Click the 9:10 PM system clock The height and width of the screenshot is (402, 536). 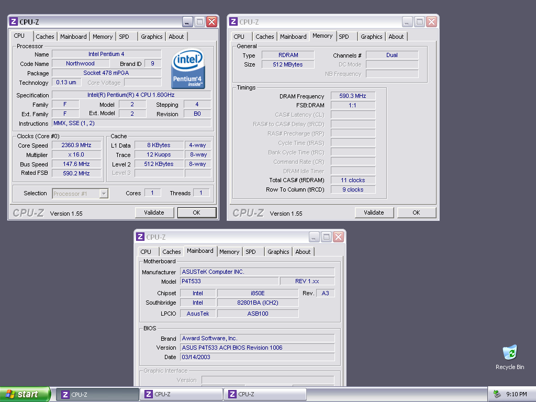click(517, 394)
